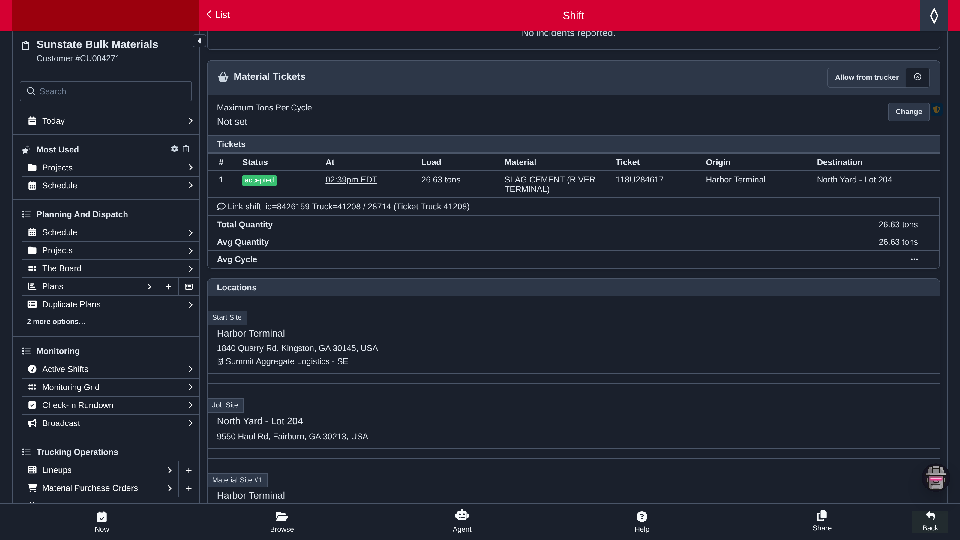Open Agent in bottom bar
This screenshot has height=540, width=960.
(x=462, y=522)
